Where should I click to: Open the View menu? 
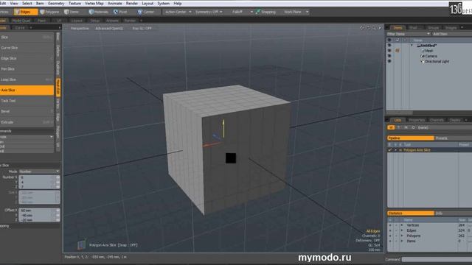(x=14, y=3)
